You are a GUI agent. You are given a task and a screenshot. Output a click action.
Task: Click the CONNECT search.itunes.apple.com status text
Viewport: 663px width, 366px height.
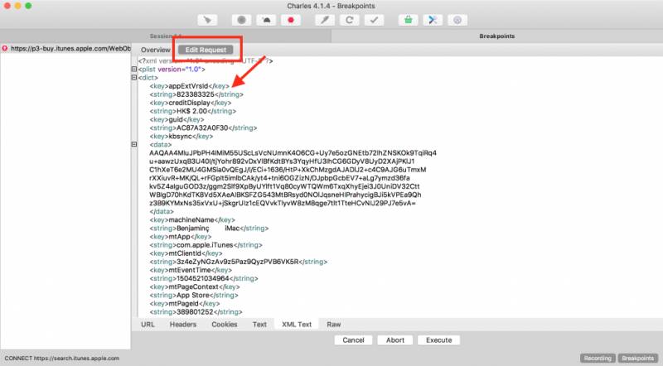[x=61, y=358]
